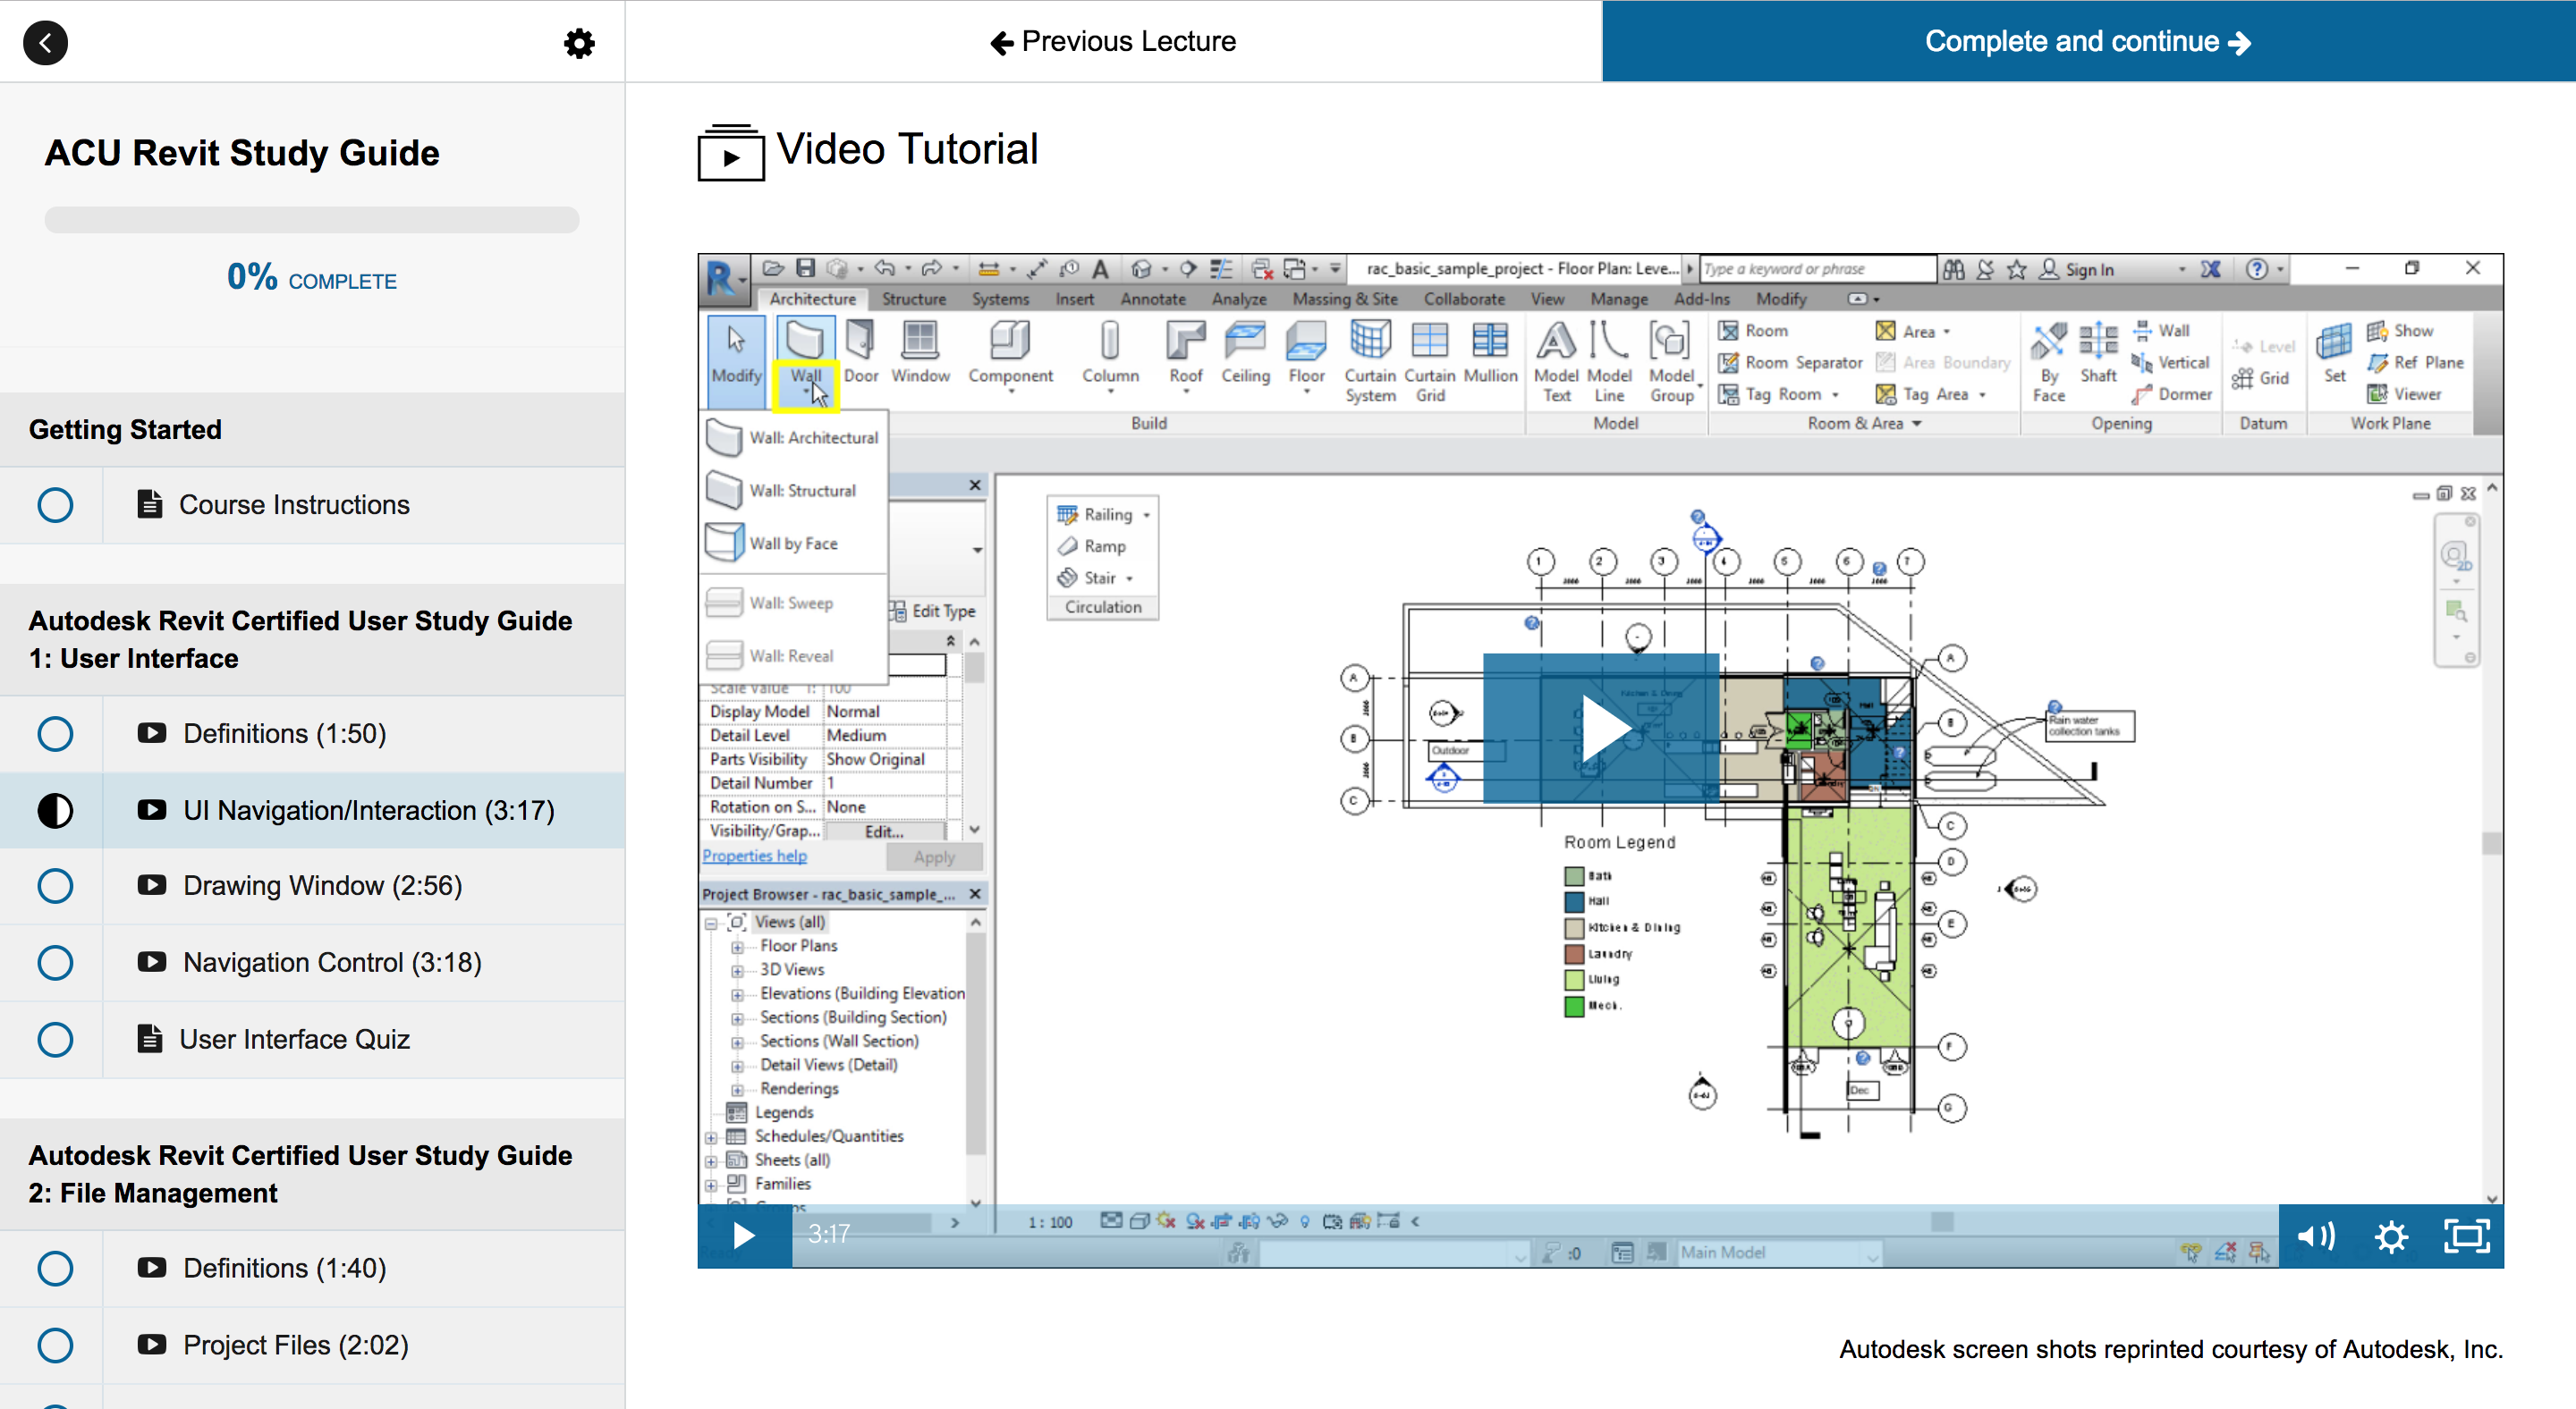
Task: Toggle Drawing Window (2:56) completion circle
Action: pyautogui.click(x=55, y=885)
